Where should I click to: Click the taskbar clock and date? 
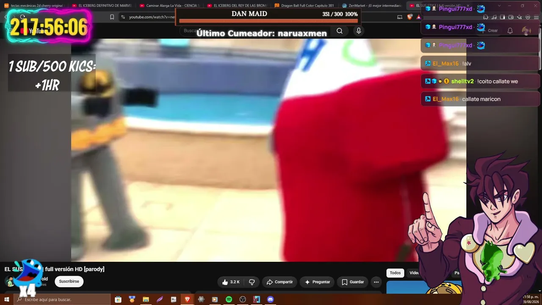tap(531, 299)
